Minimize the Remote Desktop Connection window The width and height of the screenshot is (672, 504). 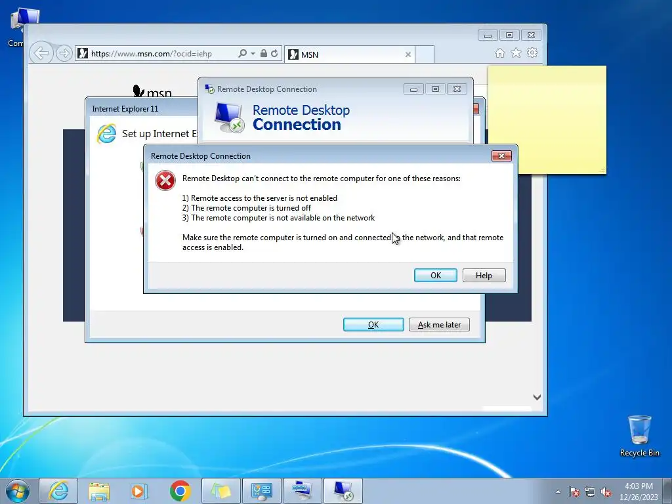413,89
